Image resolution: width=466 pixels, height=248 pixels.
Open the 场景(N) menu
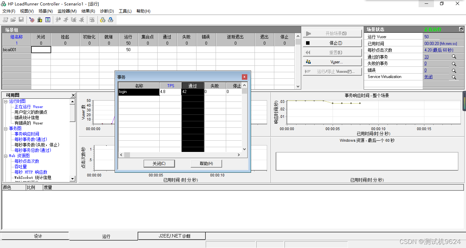point(46,11)
